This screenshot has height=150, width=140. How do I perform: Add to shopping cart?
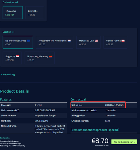click(x=124, y=142)
